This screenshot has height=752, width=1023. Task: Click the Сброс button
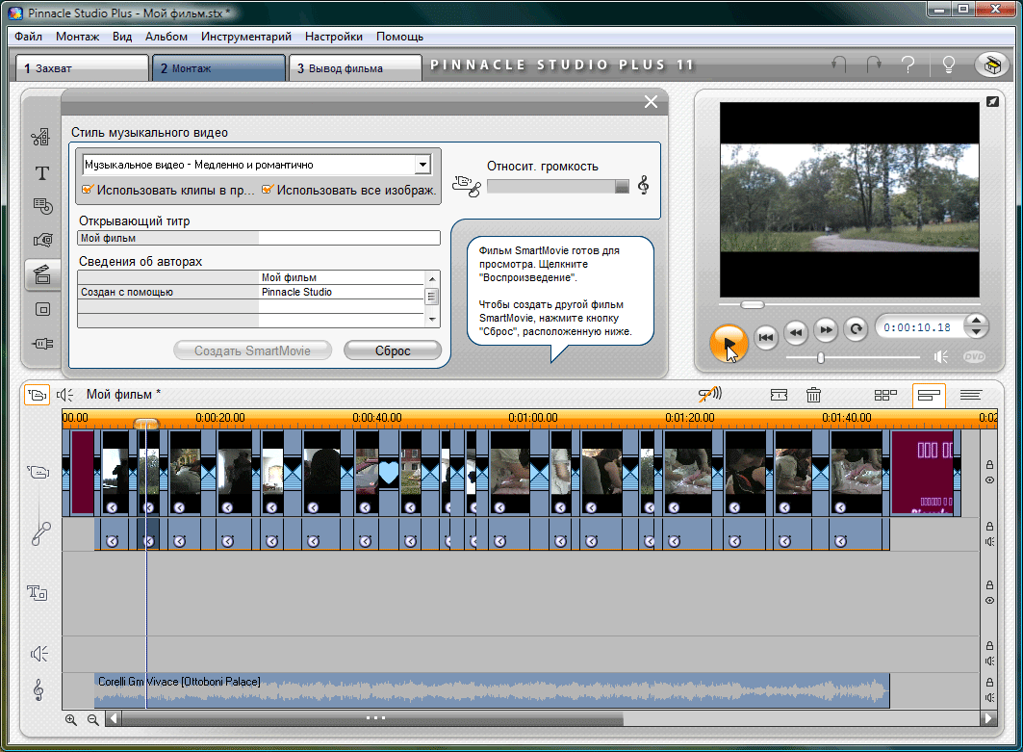[393, 350]
